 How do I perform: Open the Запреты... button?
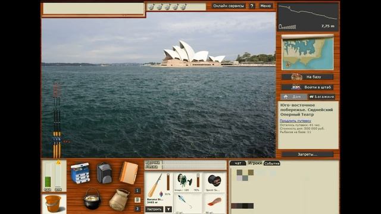click(x=307, y=155)
